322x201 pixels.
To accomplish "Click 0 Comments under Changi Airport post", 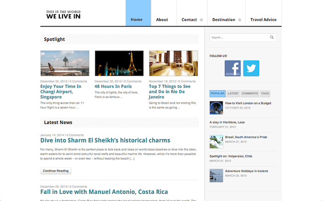I will [78, 81].
